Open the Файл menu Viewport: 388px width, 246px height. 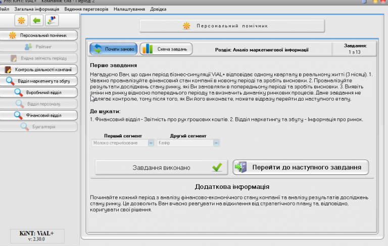tap(4, 9)
